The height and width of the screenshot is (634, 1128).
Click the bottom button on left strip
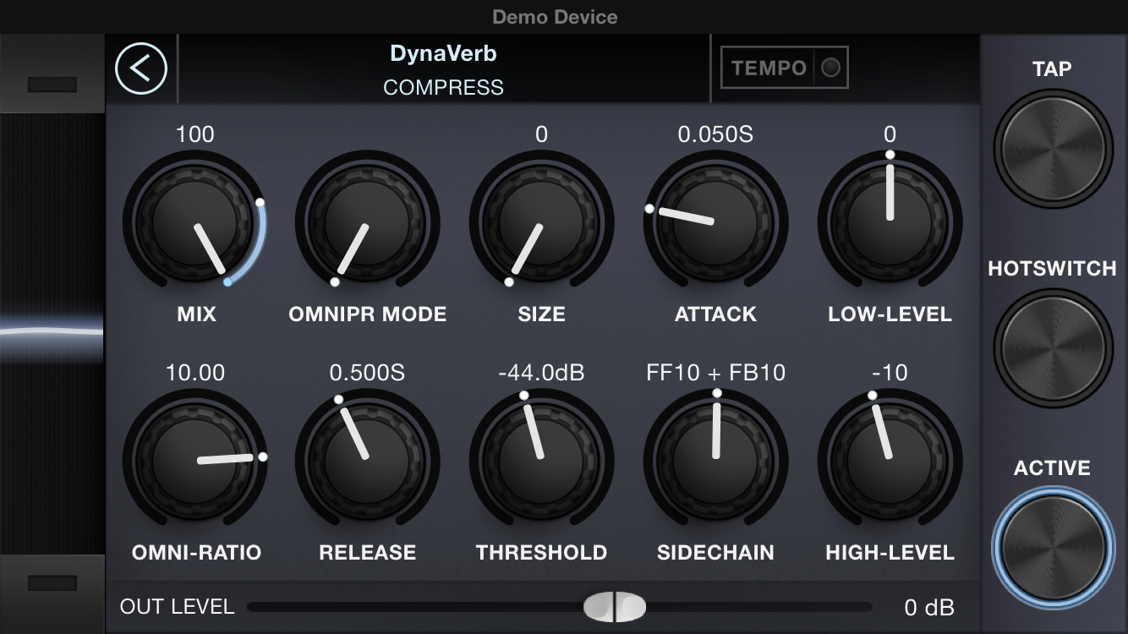click(52, 583)
